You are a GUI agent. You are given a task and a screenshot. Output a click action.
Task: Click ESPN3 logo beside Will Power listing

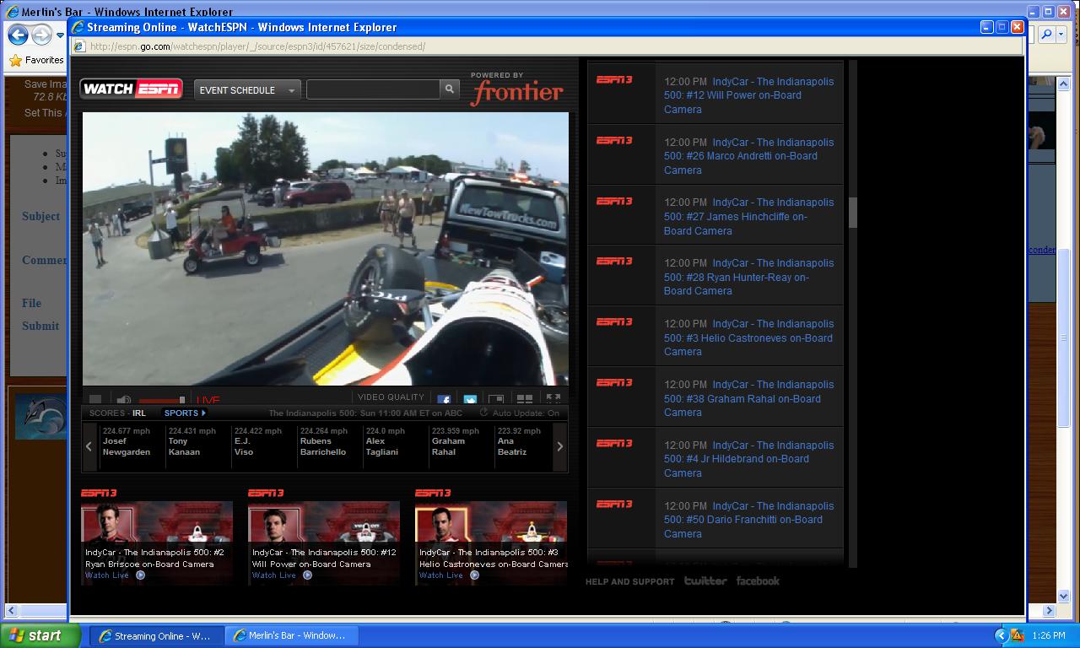click(x=614, y=80)
